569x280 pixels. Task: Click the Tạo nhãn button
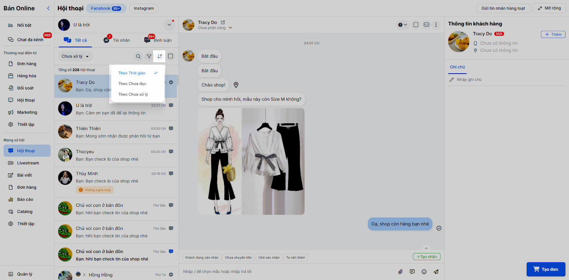pyautogui.click(x=427, y=257)
